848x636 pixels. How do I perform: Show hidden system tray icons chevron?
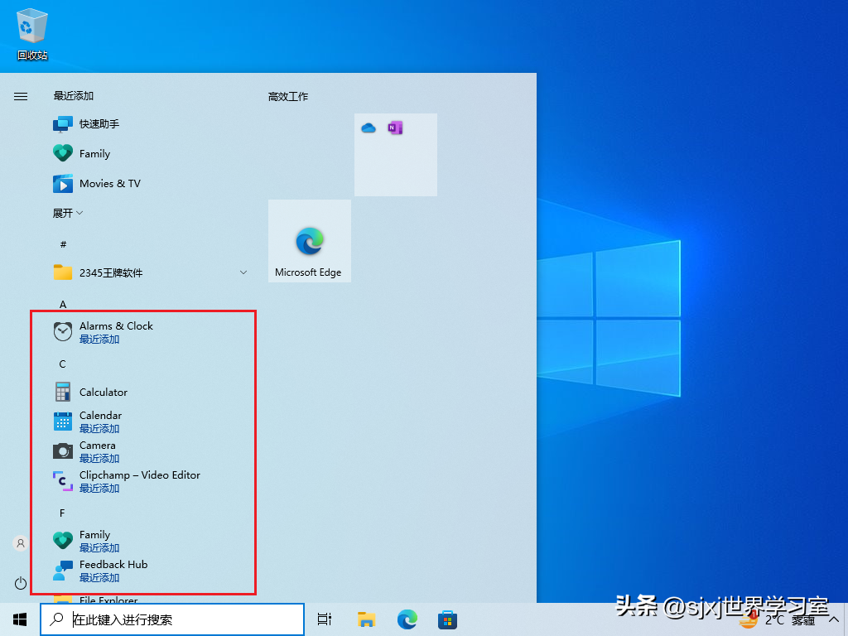[x=833, y=619]
